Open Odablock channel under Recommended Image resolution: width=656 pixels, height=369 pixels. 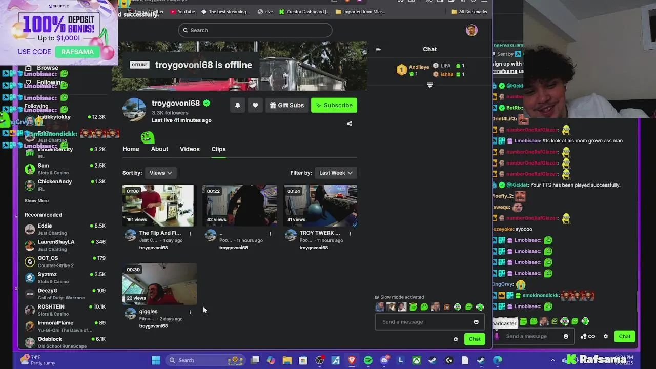(65, 342)
